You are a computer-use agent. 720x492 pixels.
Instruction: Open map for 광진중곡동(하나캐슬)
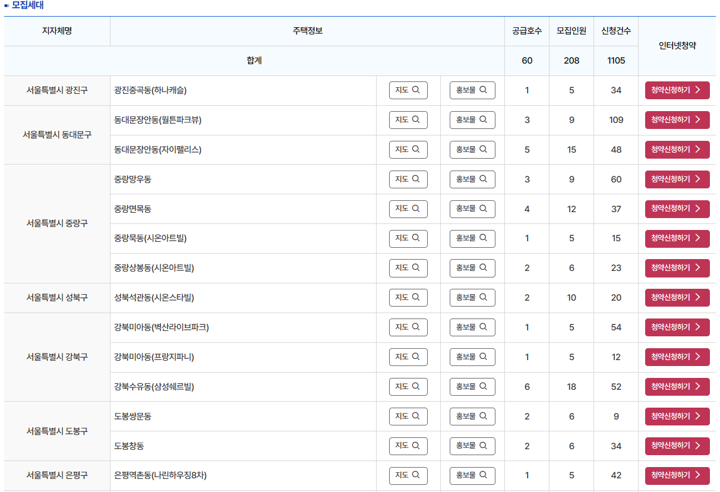click(x=408, y=90)
